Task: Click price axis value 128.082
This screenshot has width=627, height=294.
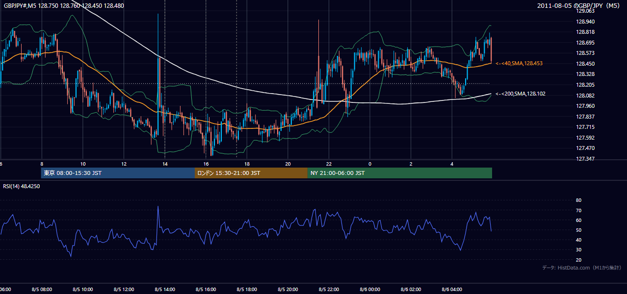Action: point(585,96)
